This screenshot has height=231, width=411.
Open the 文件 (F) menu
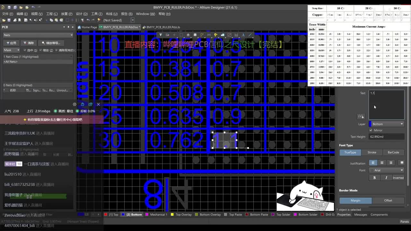click(x=8, y=14)
